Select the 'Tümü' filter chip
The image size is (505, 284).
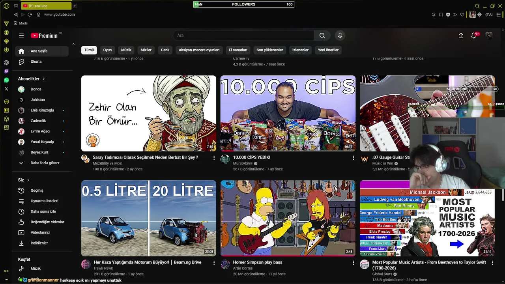pos(89,50)
